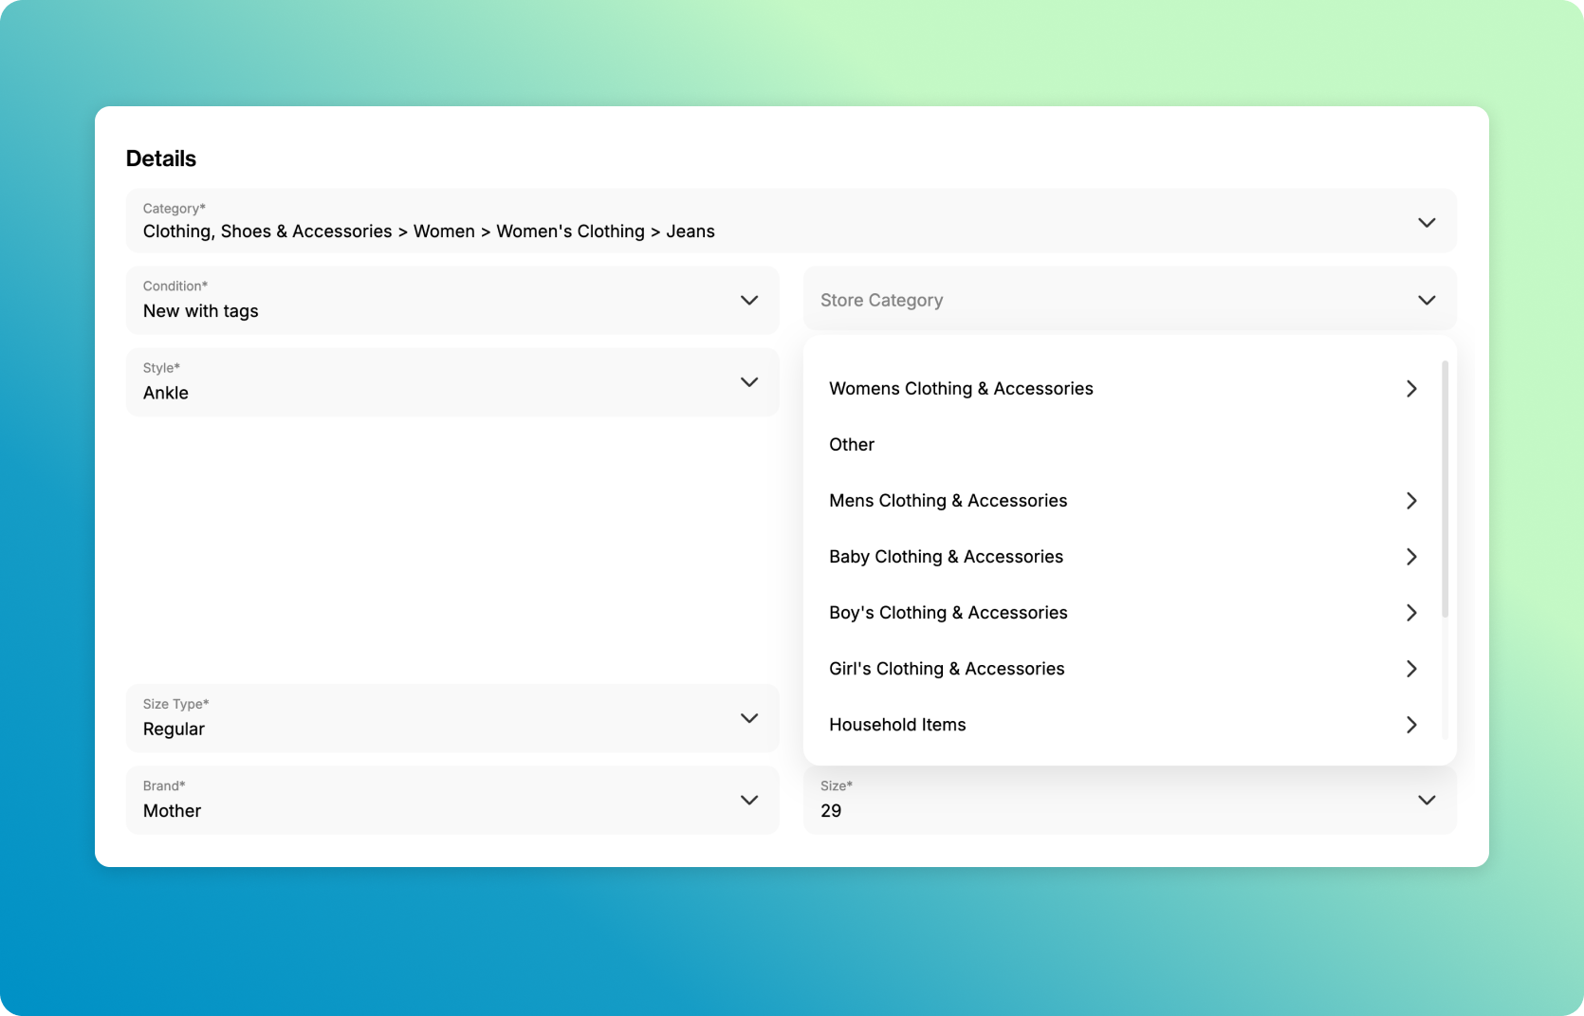This screenshot has height=1016, width=1584.
Task: Expand Boy's Clothing & Accessories submenu arrow
Action: (x=1411, y=613)
